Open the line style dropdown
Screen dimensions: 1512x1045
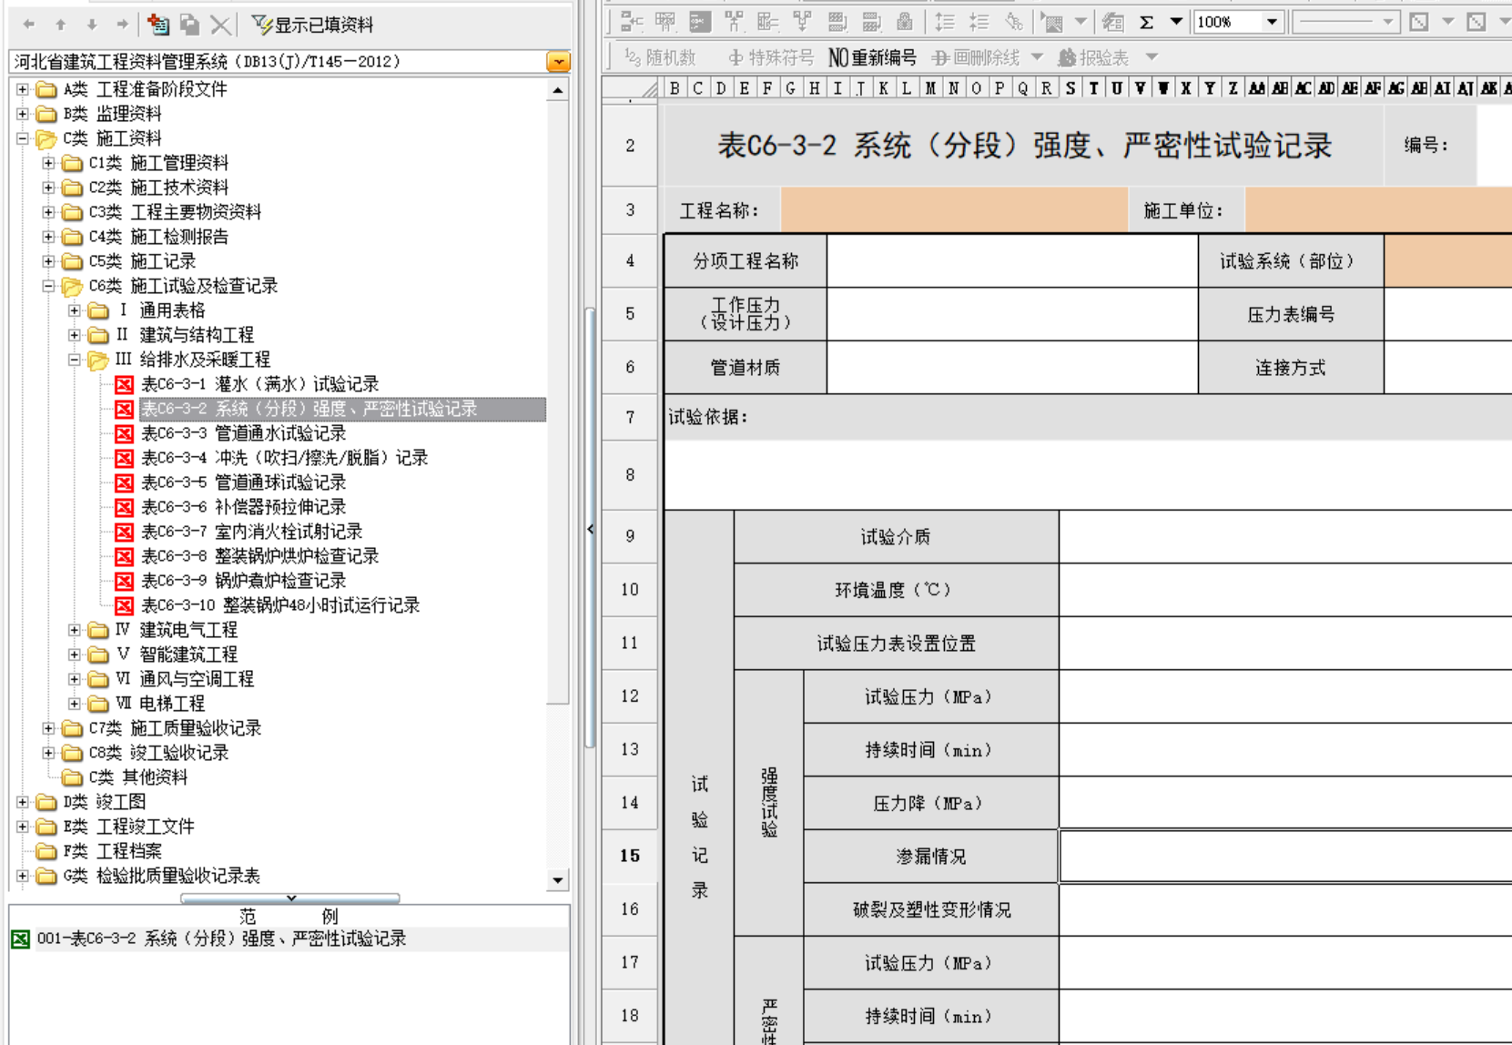1387,22
